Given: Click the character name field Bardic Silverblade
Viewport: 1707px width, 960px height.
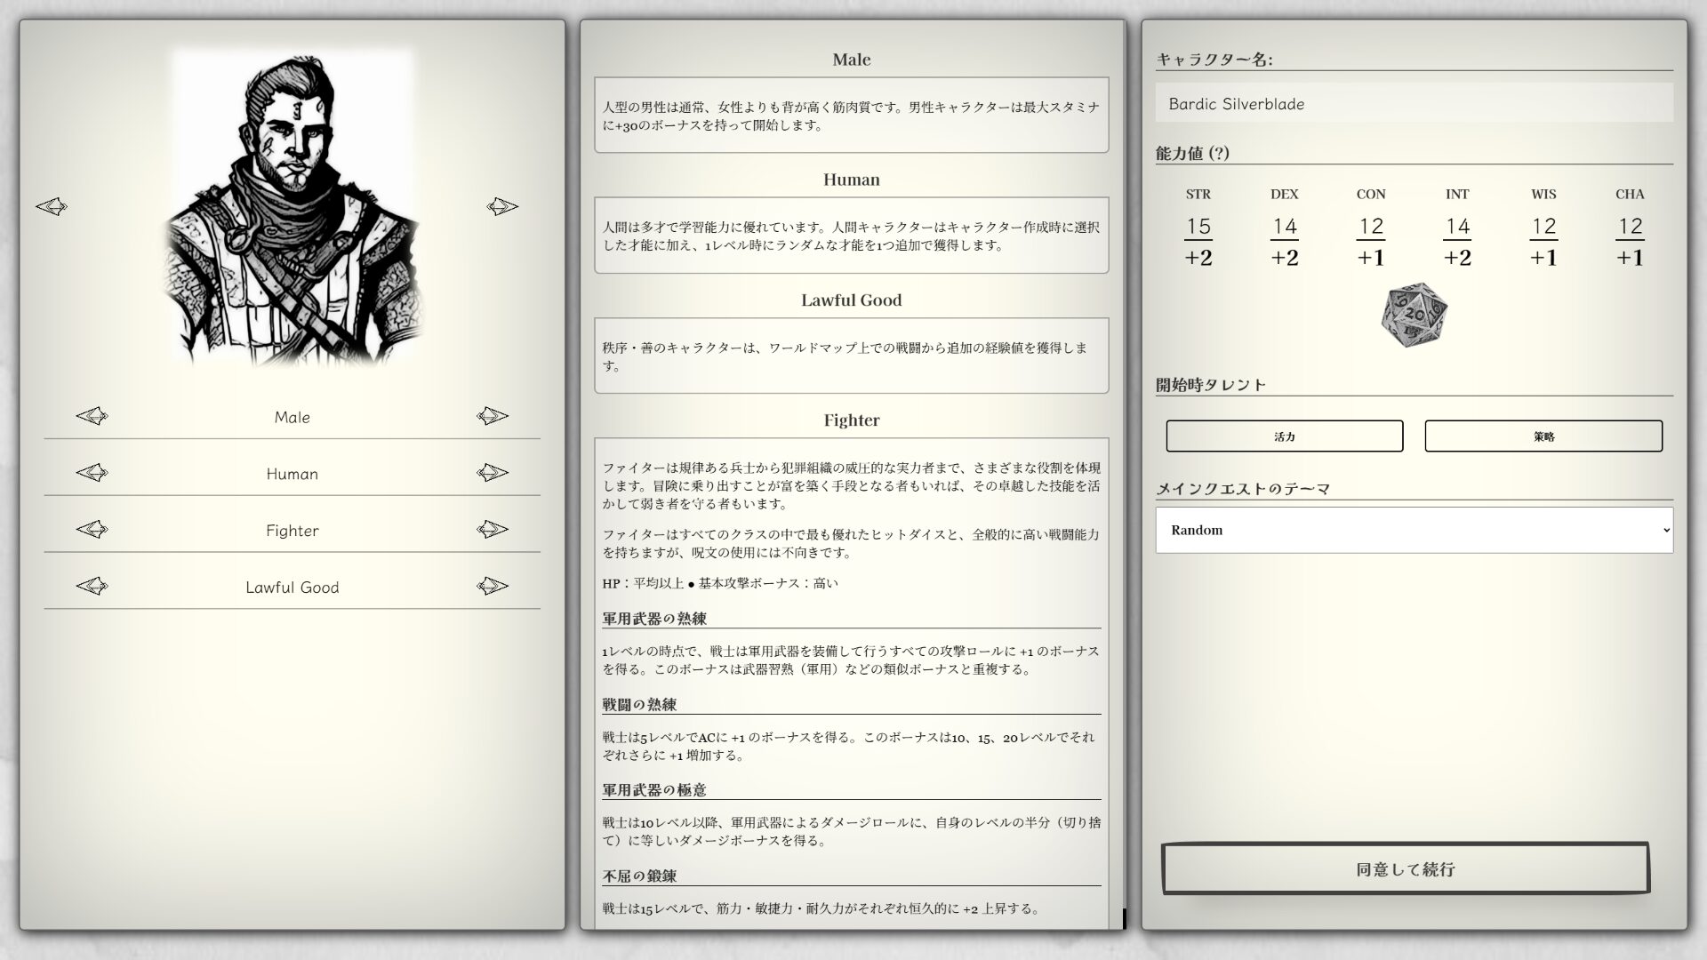Looking at the screenshot, I should (x=1414, y=104).
